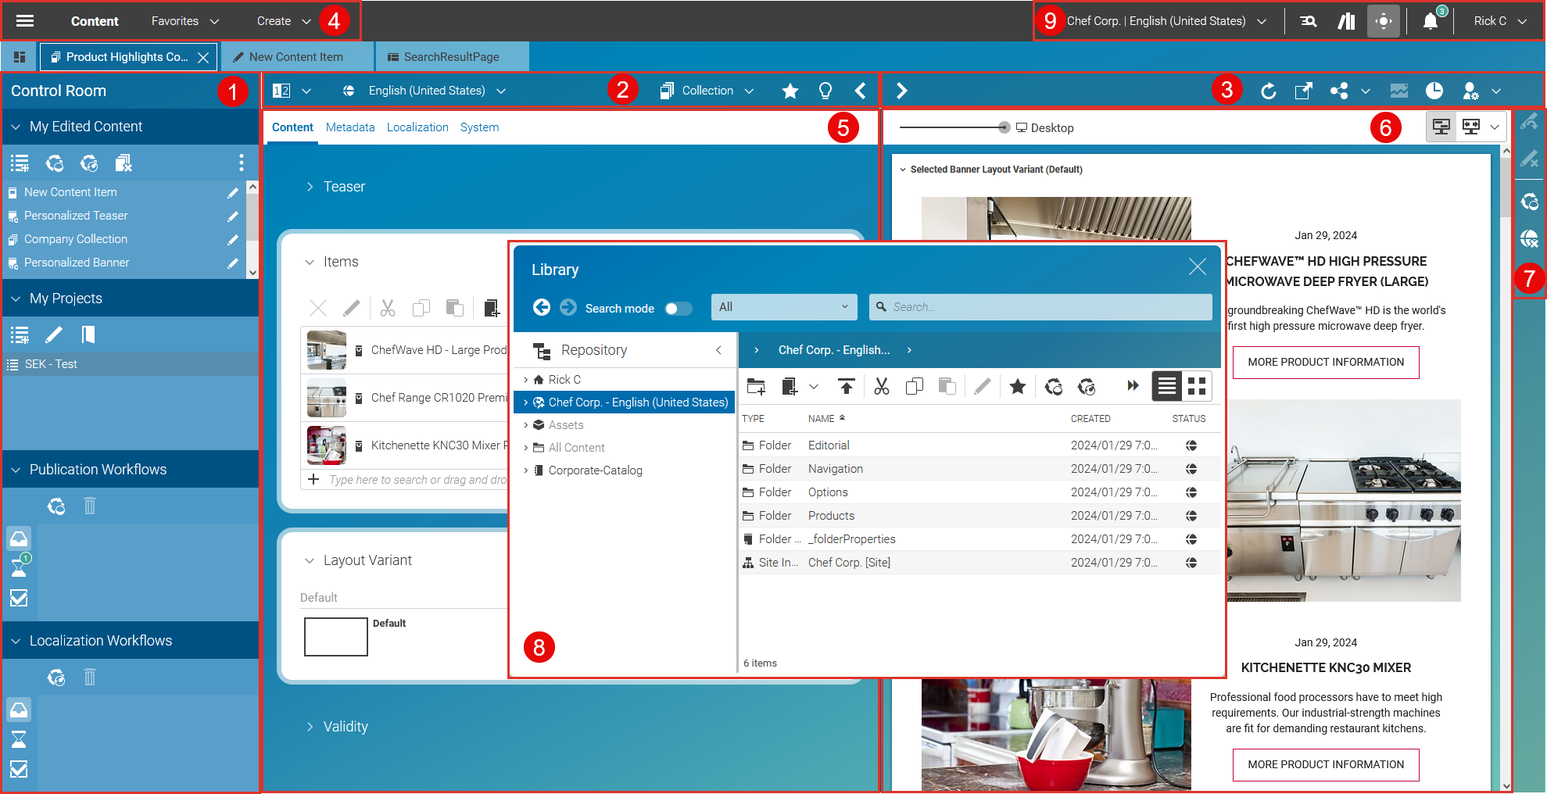Switch Library to list view

coord(1166,386)
